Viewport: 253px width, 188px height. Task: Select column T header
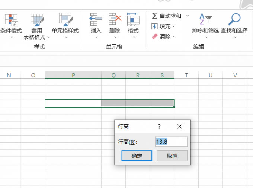186,75
